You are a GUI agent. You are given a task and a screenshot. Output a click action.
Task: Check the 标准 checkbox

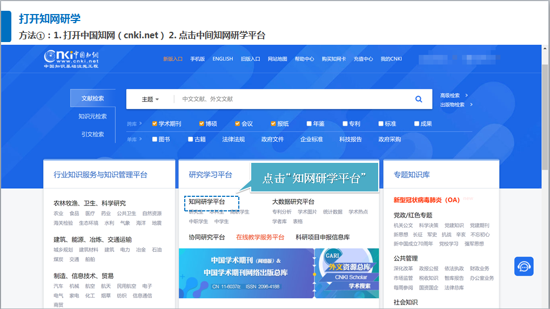click(x=380, y=123)
